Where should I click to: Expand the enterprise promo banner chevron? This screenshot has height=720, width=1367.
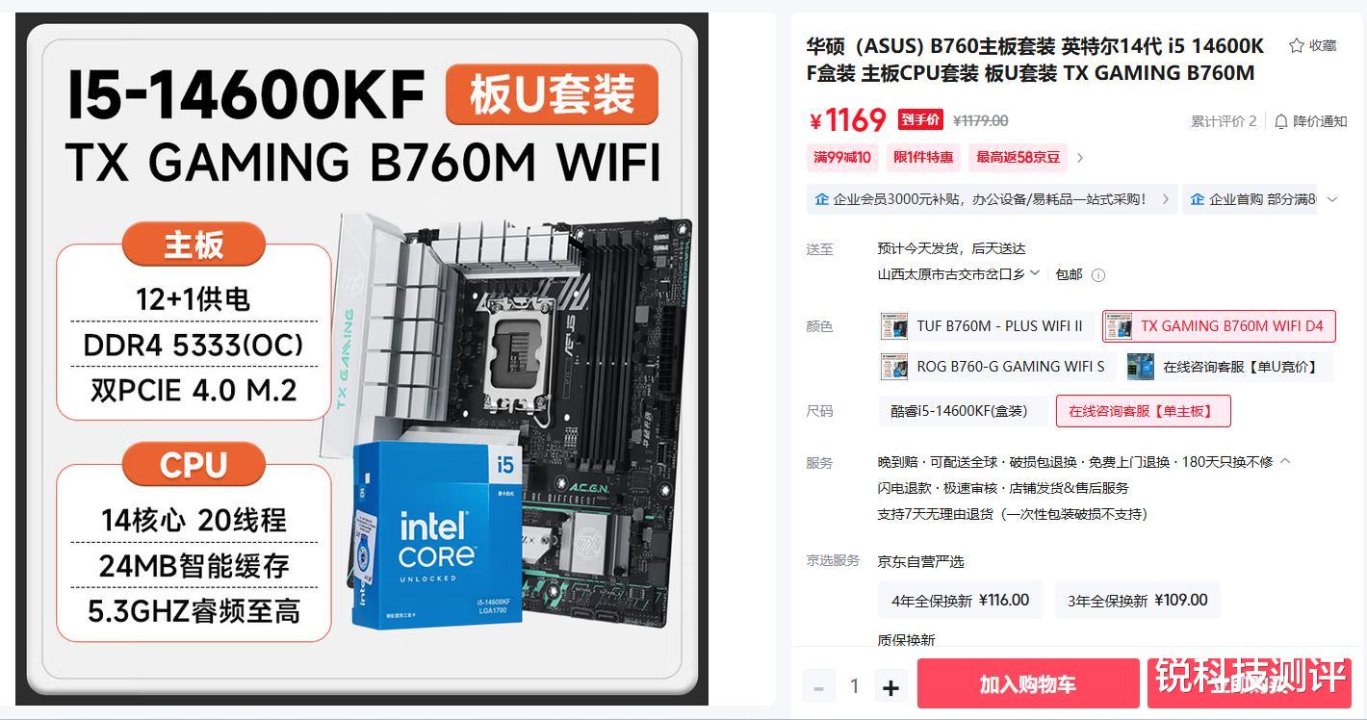click(1332, 199)
